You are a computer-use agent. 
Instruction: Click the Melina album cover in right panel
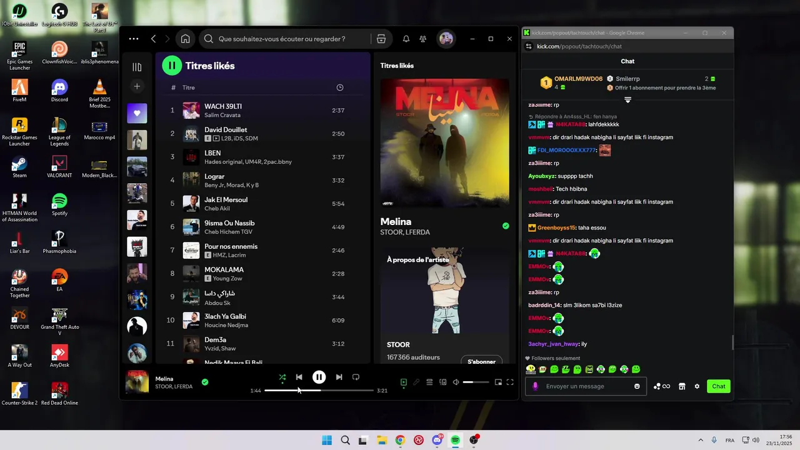[x=444, y=142]
